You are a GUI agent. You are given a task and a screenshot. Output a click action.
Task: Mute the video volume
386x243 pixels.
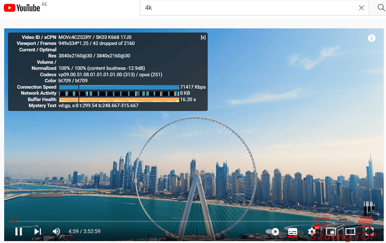point(56,231)
